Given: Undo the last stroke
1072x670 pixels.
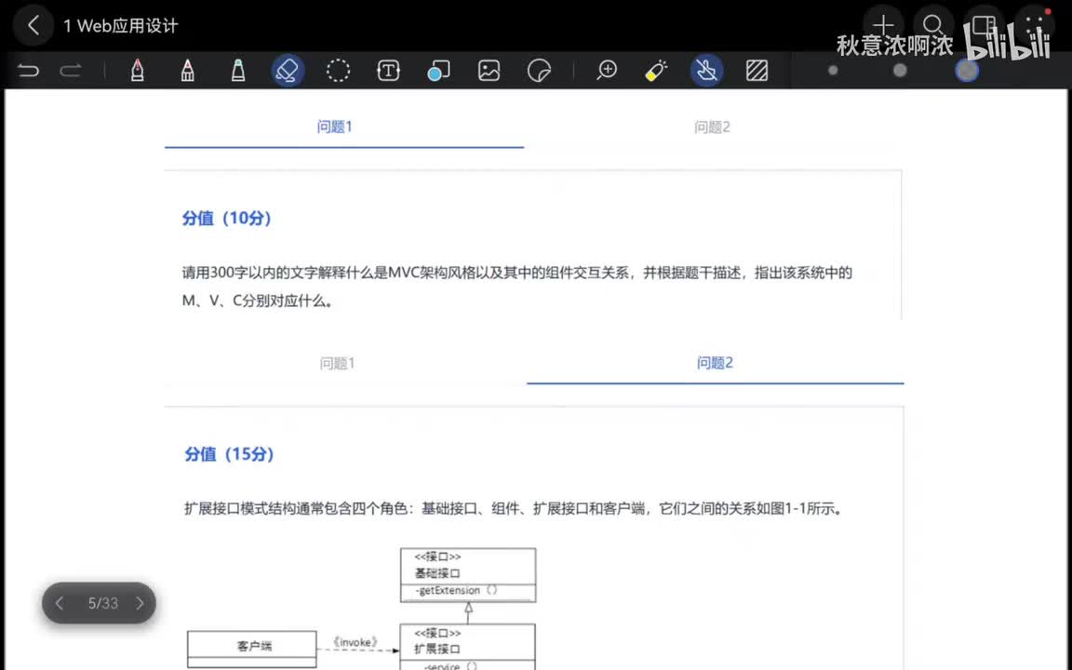Looking at the screenshot, I should [28, 71].
